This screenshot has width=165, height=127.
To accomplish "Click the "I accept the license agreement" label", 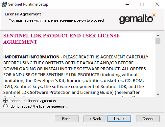I will (x=33, y=101).
